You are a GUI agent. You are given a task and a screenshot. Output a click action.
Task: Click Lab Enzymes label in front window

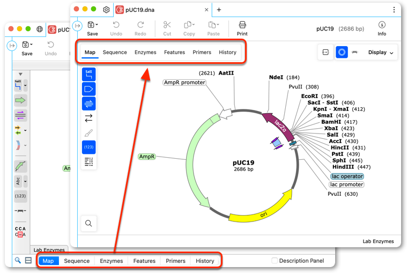coord(378,241)
